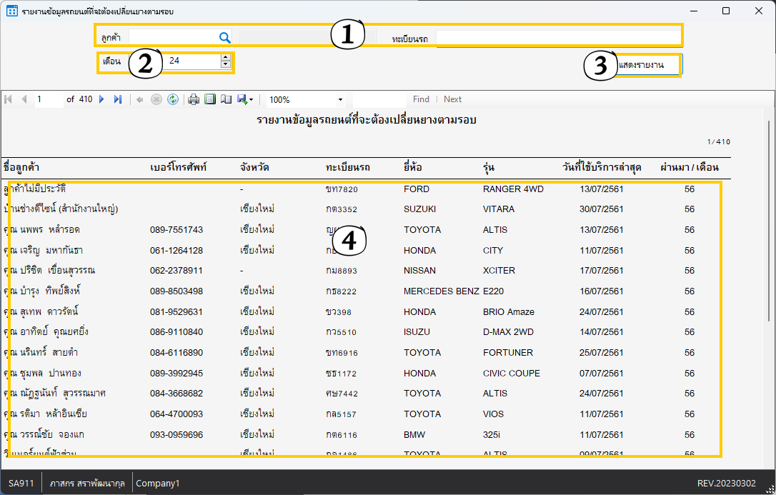Image resolution: width=776 pixels, height=495 pixels.
Task: Jump to the last report page
Action: click(118, 99)
